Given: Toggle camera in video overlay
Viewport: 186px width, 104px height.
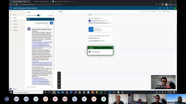Looking at the screenshot, I should pos(158,87).
